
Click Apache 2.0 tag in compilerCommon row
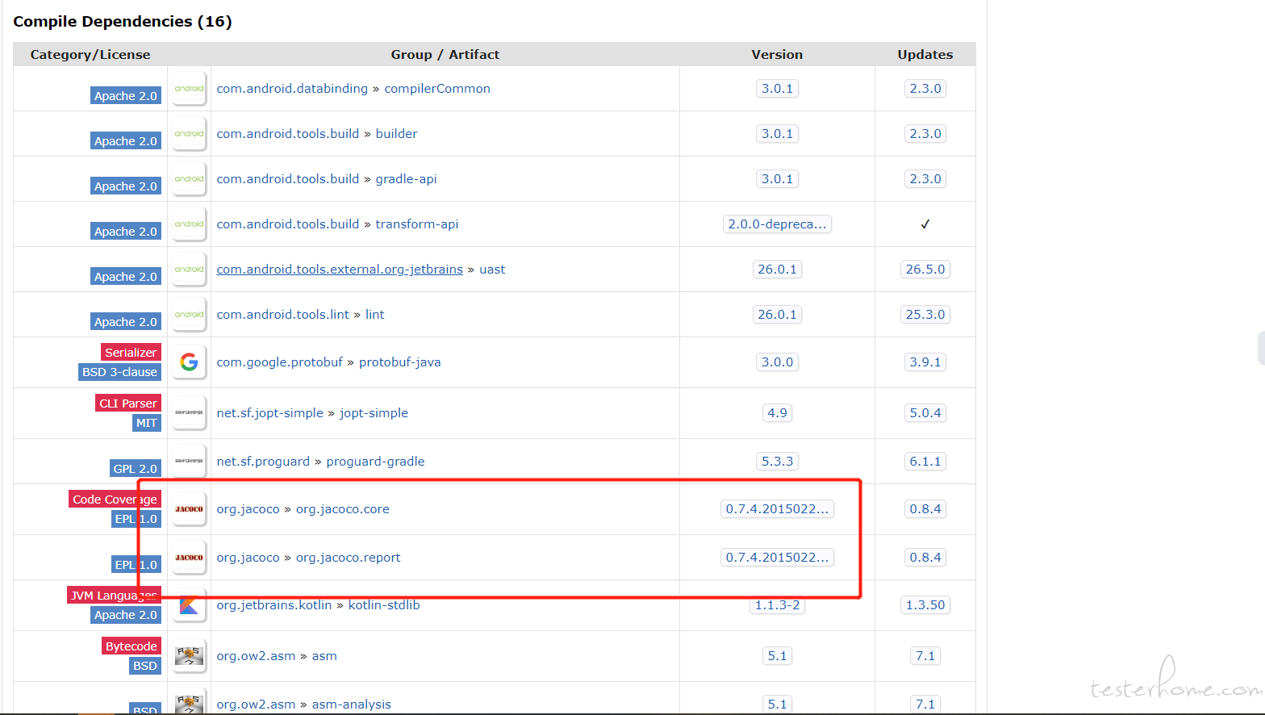(x=126, y=96)
